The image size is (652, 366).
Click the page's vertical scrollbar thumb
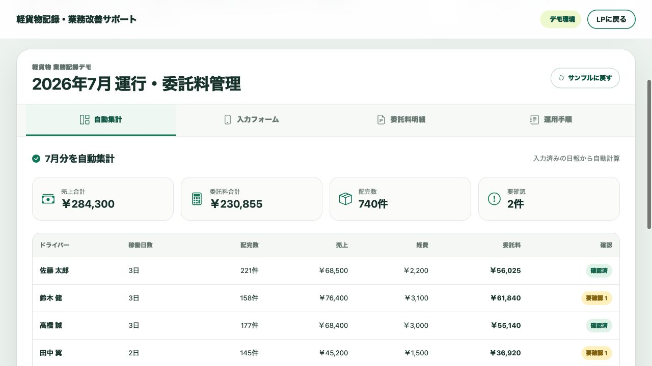point(649,154)
